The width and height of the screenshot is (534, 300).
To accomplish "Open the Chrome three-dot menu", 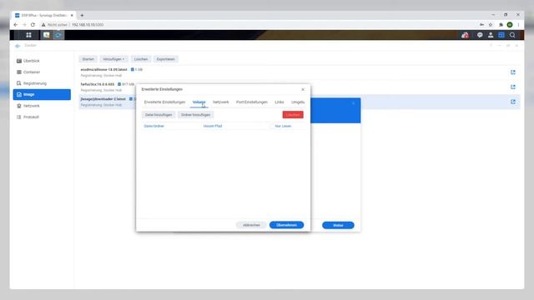I will [518, 25].
